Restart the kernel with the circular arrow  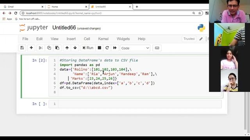(x=107, y=48)
